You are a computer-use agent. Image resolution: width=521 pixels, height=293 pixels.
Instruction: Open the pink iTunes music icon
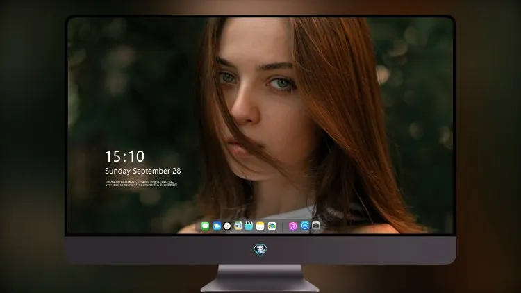click(x=292, y=226)
